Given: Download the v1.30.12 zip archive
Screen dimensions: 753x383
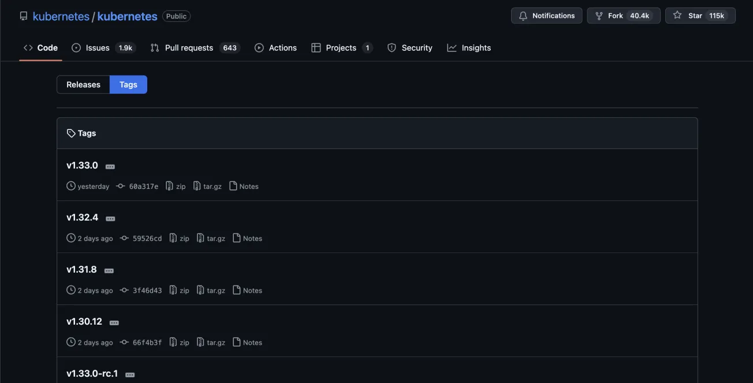Looking at the screenshot, I should tap(179, 343).
